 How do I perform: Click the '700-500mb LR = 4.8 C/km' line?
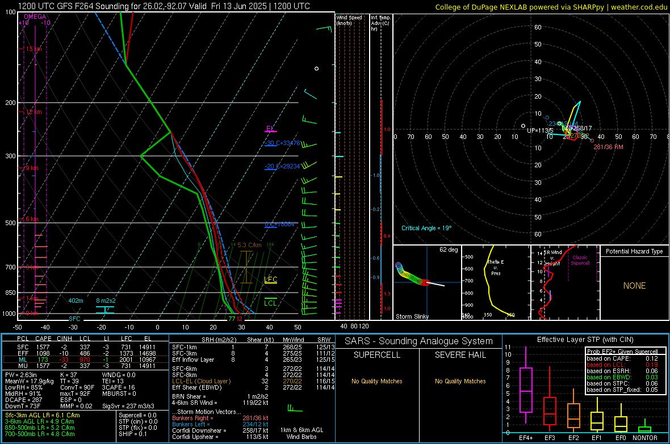point(40,434)
